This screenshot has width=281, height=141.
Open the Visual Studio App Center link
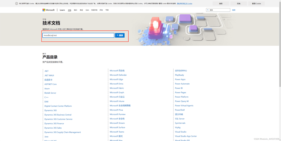186,136
